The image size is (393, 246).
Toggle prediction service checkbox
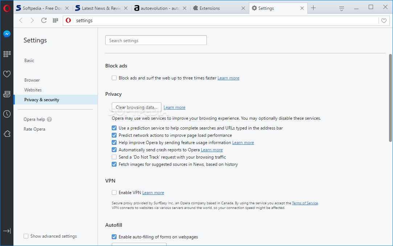click(x=114, y=128)
